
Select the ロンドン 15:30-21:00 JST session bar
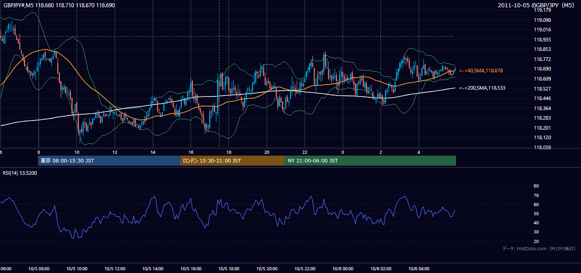pyautogui.click(x=233, y=161)
